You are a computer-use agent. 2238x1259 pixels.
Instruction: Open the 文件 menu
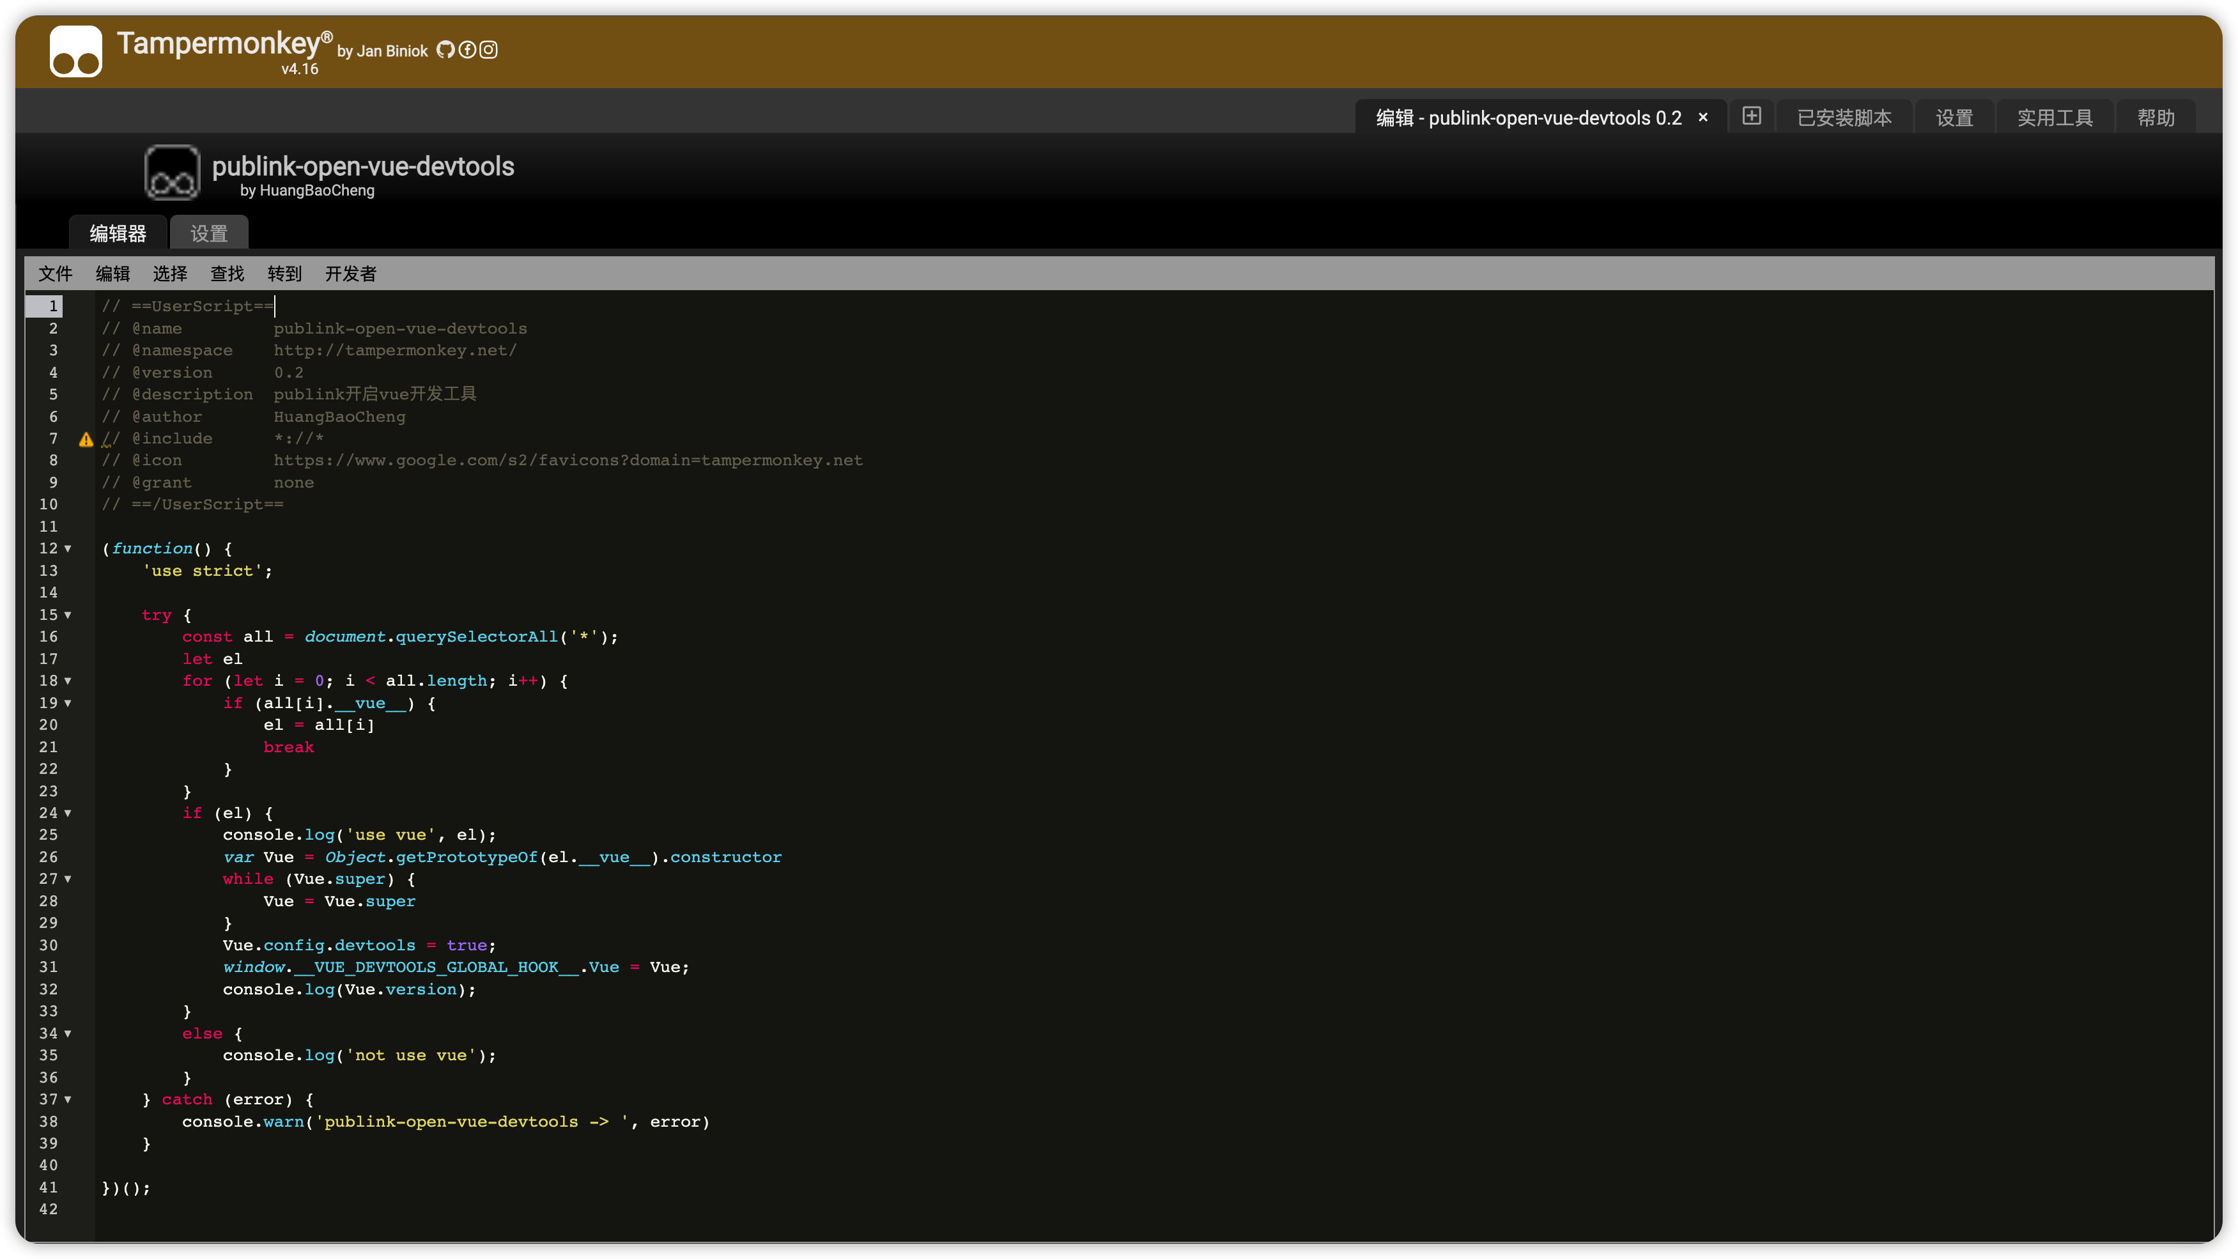56,274
